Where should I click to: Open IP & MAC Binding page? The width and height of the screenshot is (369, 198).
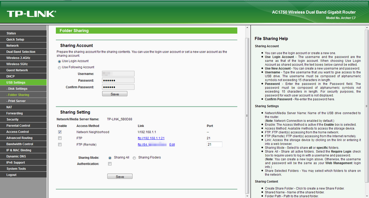(24, 150)
